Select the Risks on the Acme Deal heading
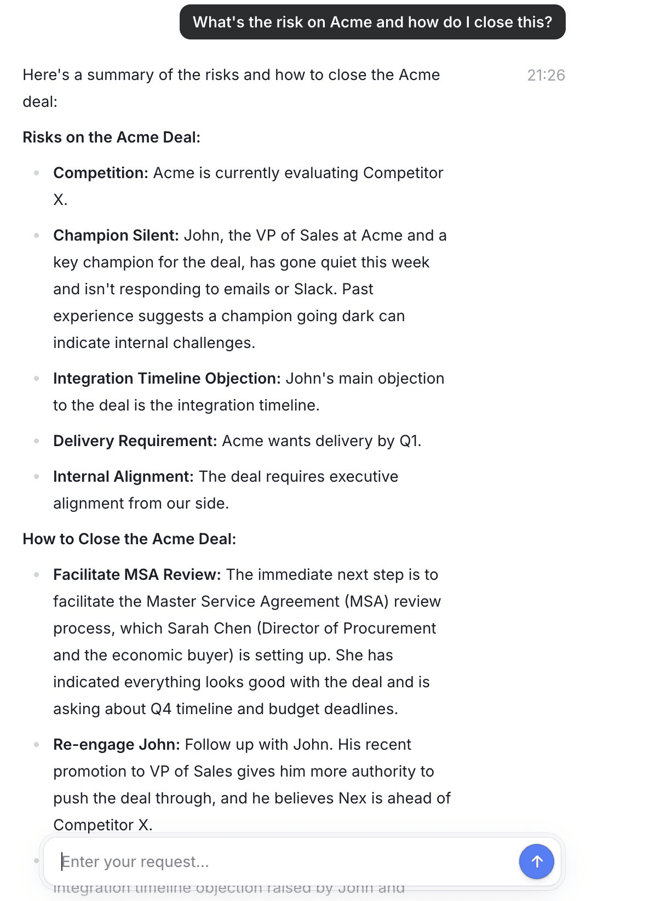This screenshot has width=655, height=901. click(112, 136)
